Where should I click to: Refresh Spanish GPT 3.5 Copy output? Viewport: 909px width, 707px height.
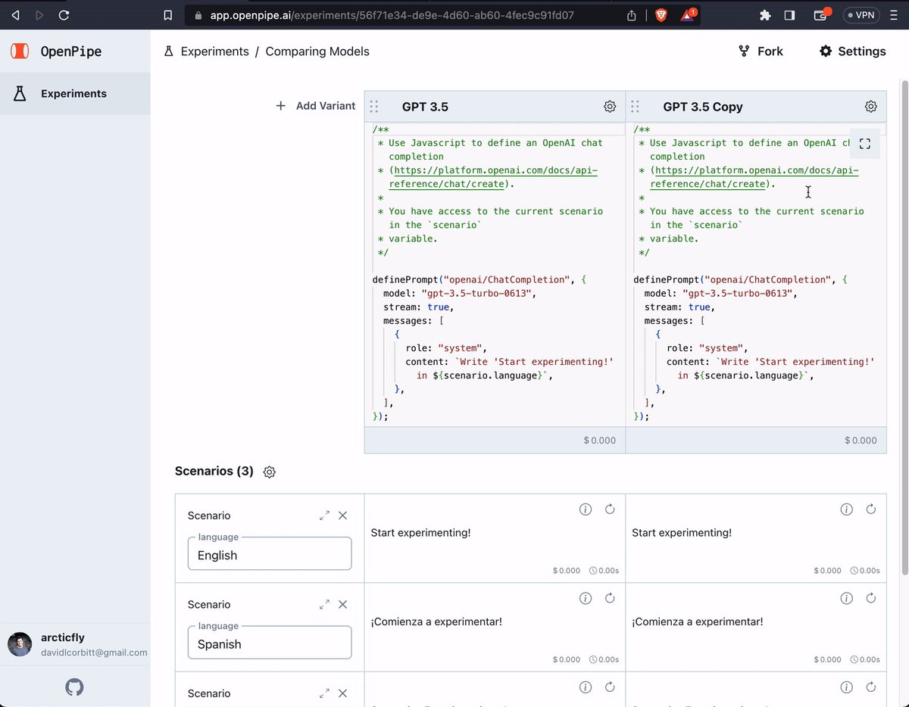871,599
